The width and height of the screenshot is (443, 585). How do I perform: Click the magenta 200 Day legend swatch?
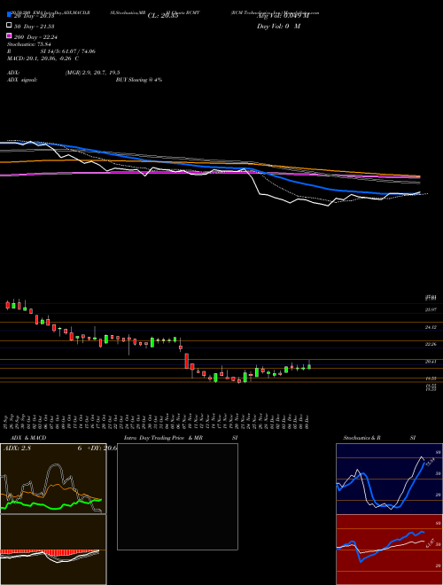coord(9,36)
